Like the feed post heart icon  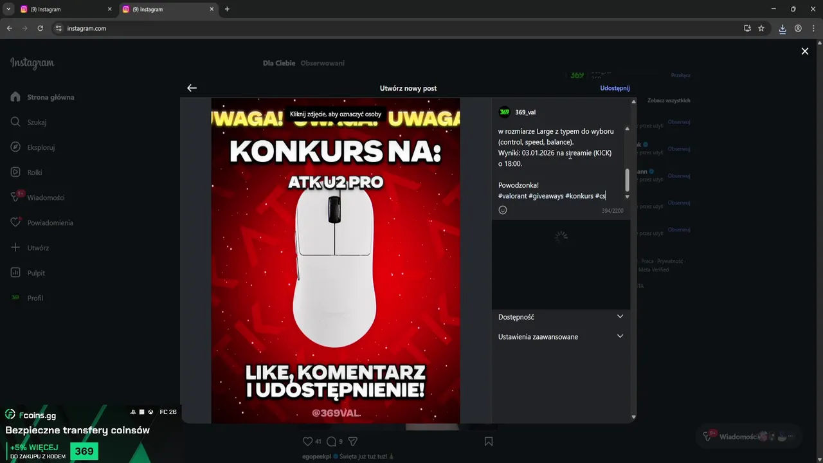point(307,441)
